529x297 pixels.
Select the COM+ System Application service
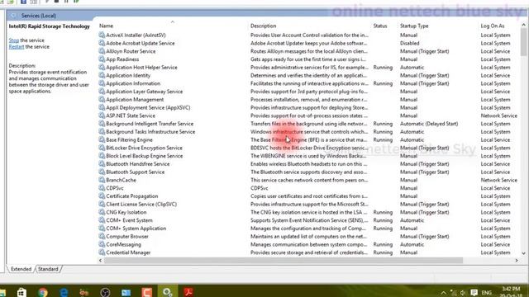136,229
